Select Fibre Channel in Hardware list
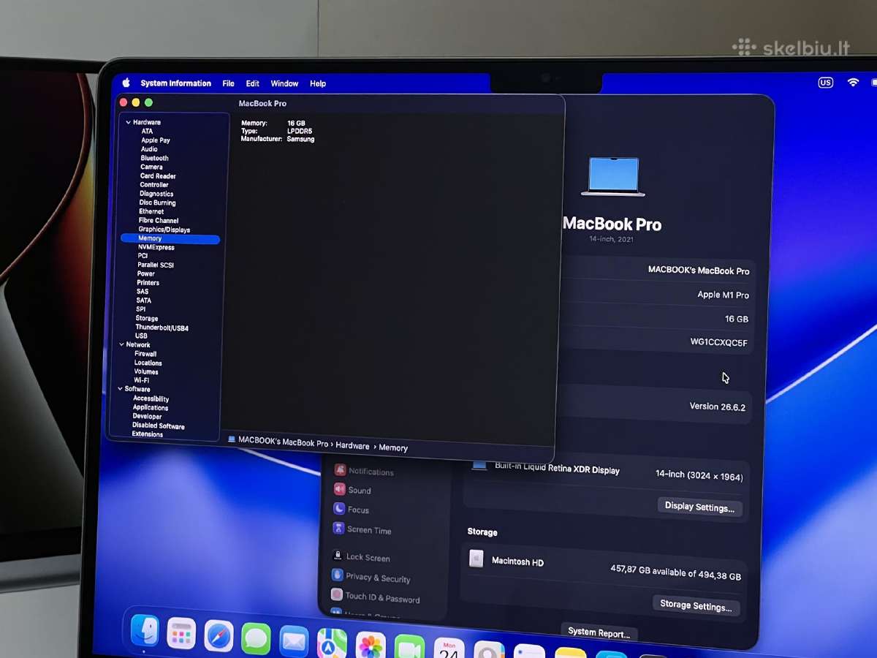The width and height of the screenshot is (877, 658). 159,220
